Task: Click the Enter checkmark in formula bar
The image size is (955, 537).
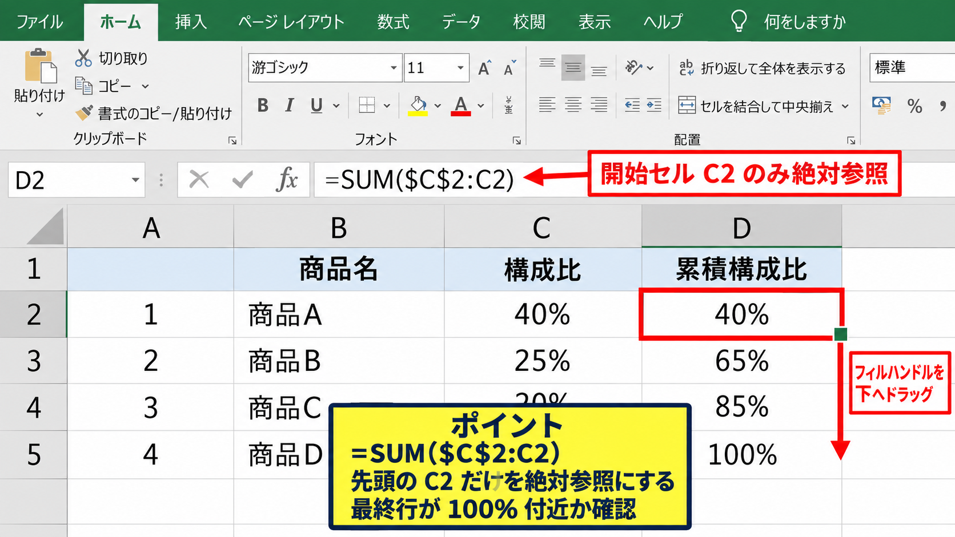Action: tap(242, 180)
